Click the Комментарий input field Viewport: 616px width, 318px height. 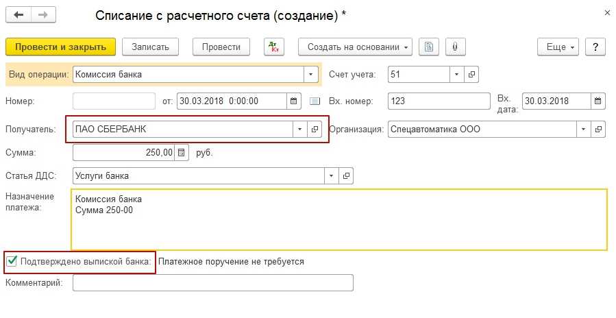point(213,282)
